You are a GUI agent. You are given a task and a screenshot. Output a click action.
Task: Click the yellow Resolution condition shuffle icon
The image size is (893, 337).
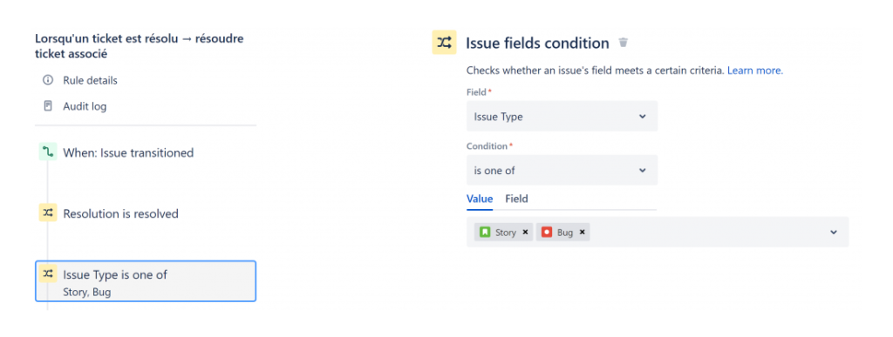(48, 213)
